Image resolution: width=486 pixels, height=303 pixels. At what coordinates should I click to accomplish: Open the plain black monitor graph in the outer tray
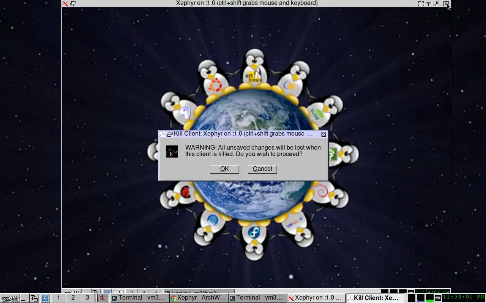pos(411,298)
